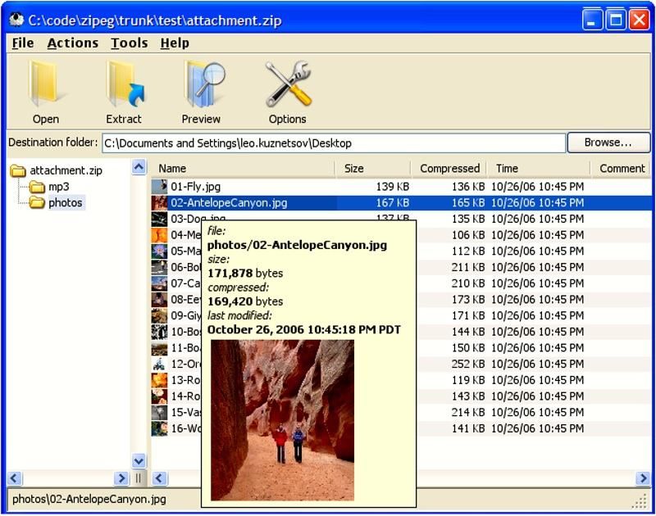This screenshot has height=516, width=656.
Task: Click the Browse button
Action: point(608,142)
